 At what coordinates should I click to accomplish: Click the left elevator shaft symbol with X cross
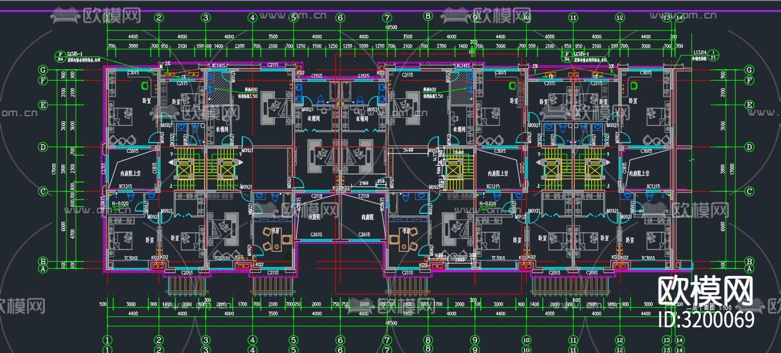(x=185, y=171)
